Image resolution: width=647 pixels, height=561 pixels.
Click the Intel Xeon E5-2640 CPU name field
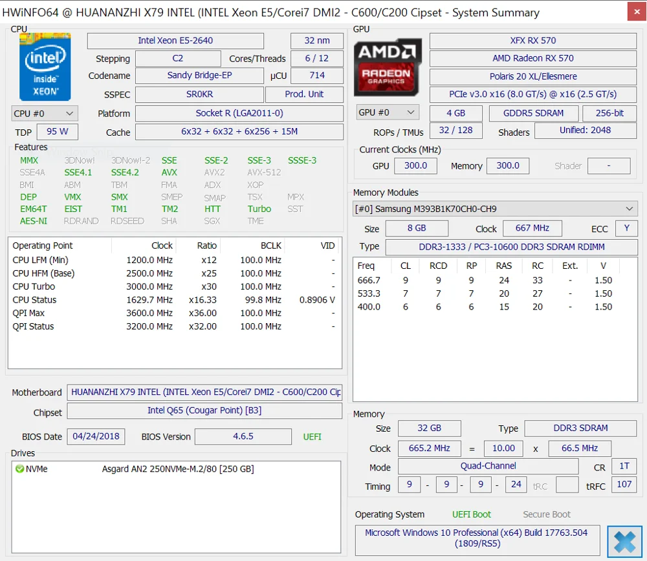[175, 41]
